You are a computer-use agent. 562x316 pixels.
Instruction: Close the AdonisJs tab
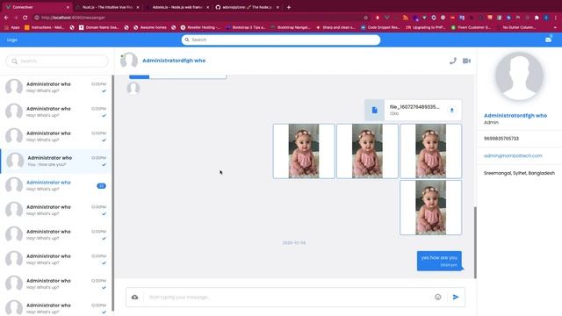(x=207, y=7)
